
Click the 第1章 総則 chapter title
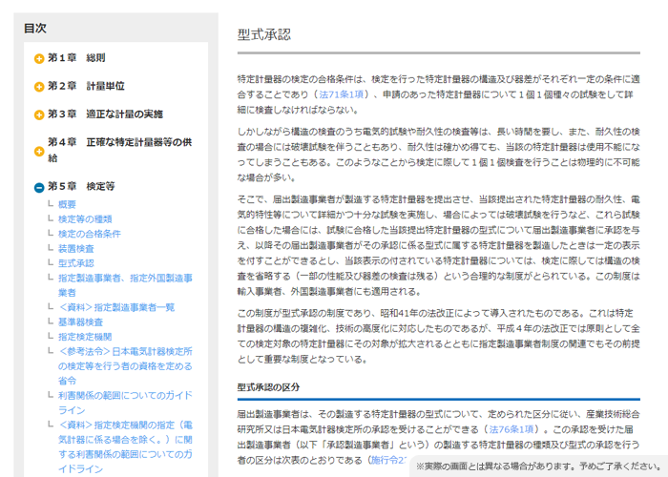(76, 58)
